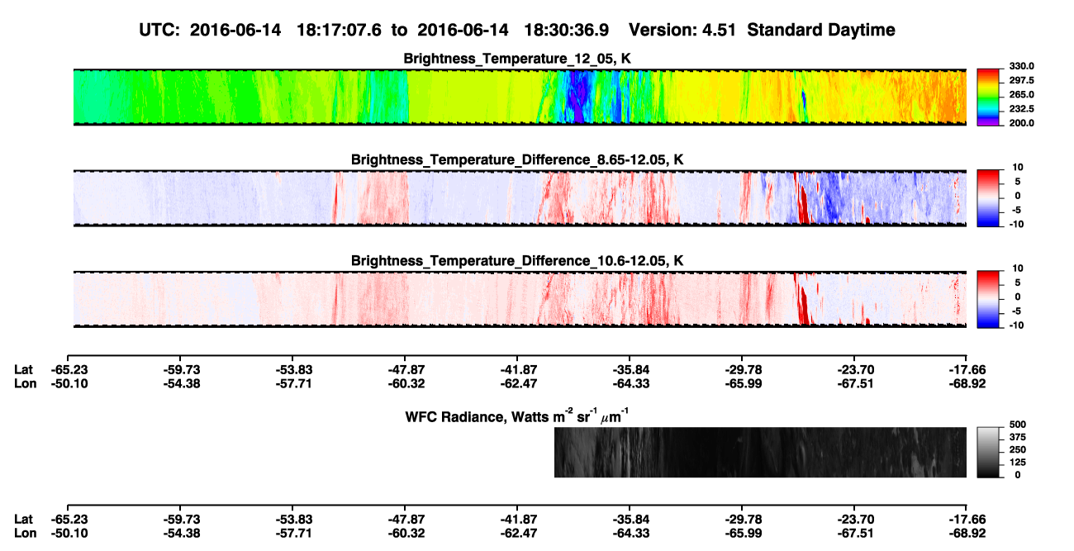Image resolution: width=1074 pixels, height=551 pixels.
Task: Select the Brightness_Temperature_Difference_8.65-12.05, K title
Action: coord(517,159)
